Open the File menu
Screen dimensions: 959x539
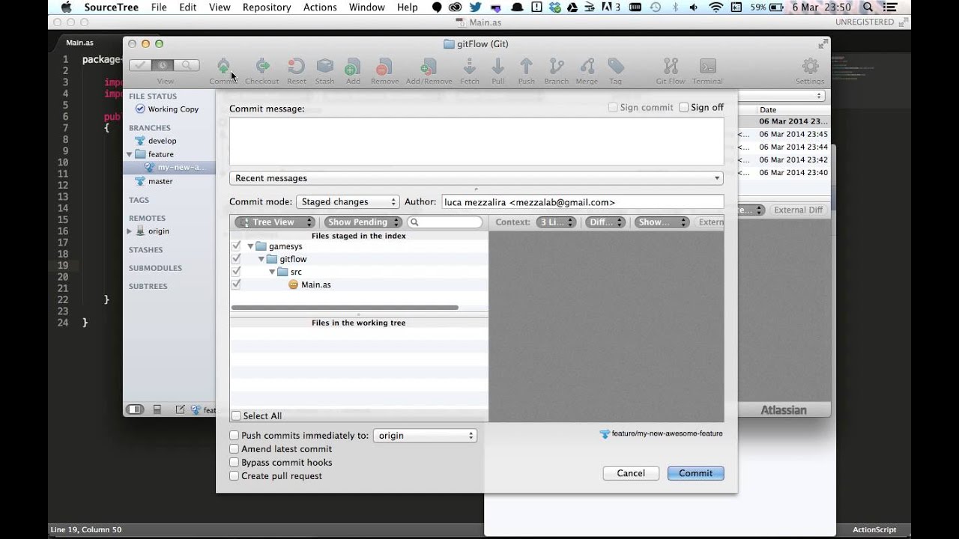click(x=159, y=7)
